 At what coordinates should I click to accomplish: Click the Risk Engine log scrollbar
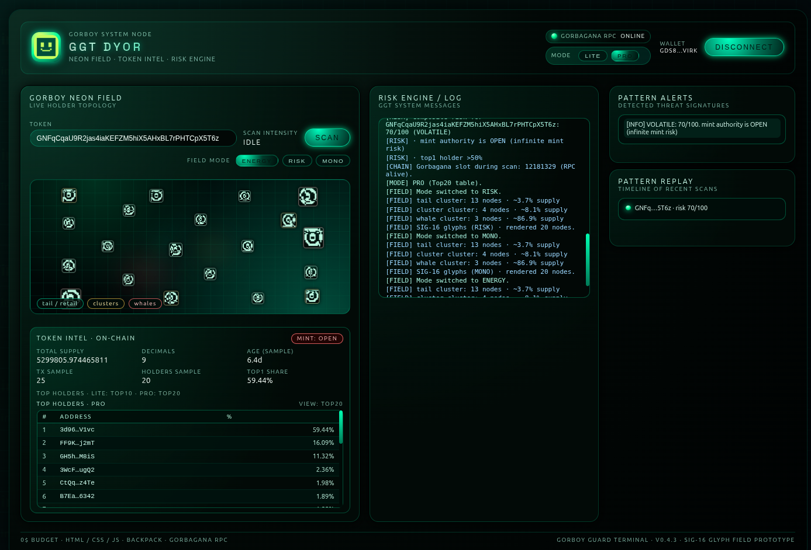click(587, 260)
